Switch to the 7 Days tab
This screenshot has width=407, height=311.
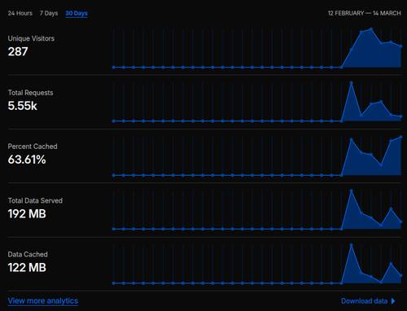49,13
